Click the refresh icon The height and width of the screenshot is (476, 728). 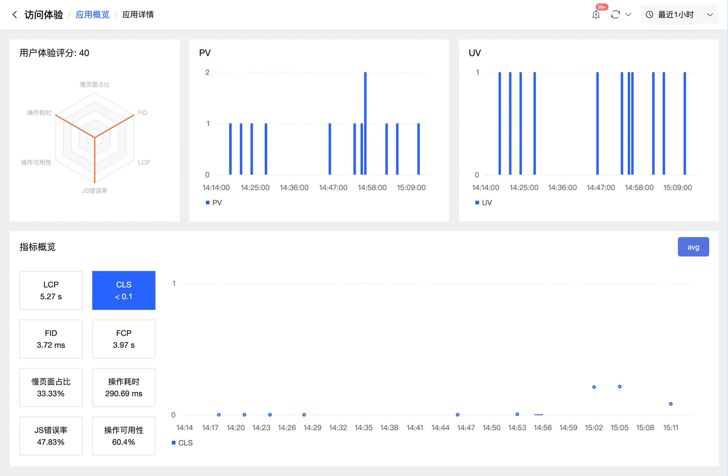615,15
